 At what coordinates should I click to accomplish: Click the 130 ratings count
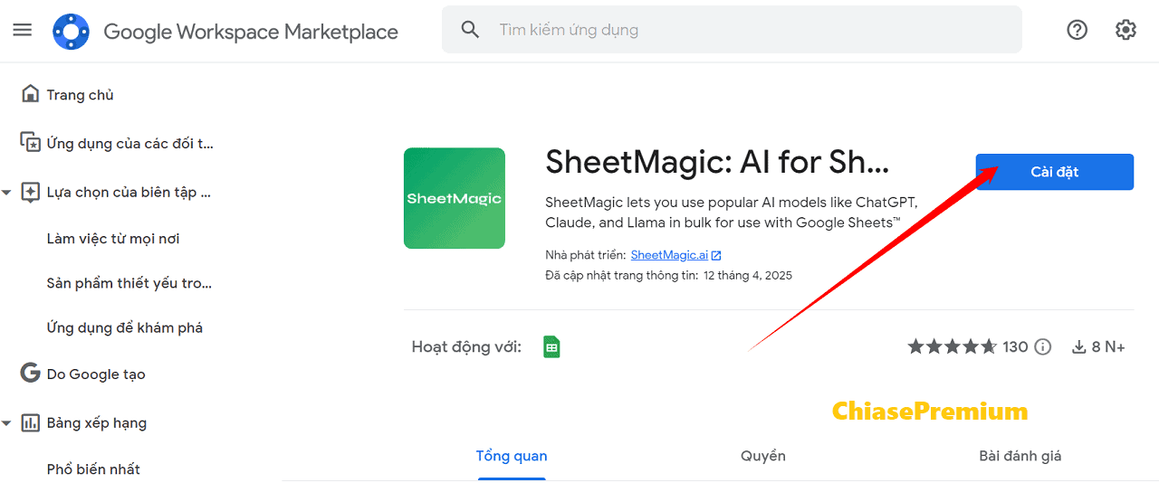click(1015, 346)
